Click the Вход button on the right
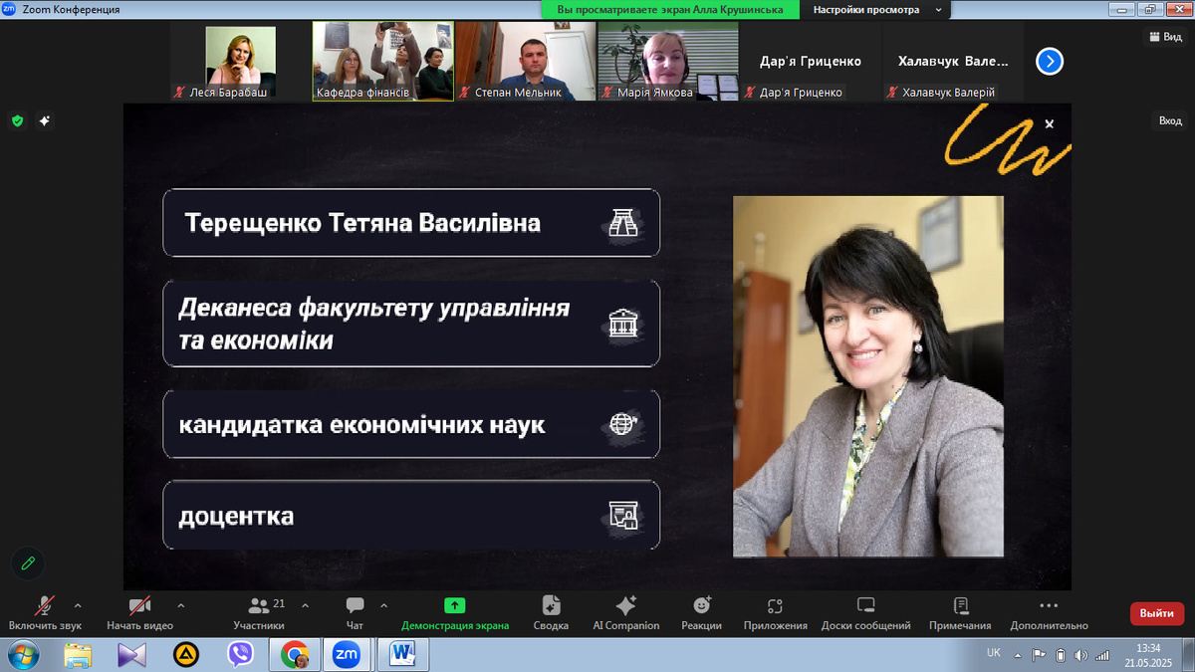The width and height of the screenshot is (1195, 672). click(1170, 120)
